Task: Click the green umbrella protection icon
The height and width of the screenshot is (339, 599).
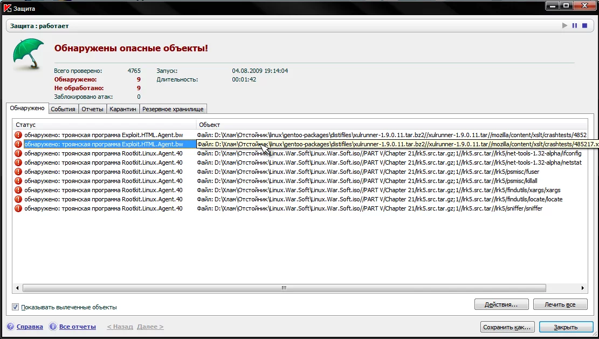Action: [x=28, y=53]
